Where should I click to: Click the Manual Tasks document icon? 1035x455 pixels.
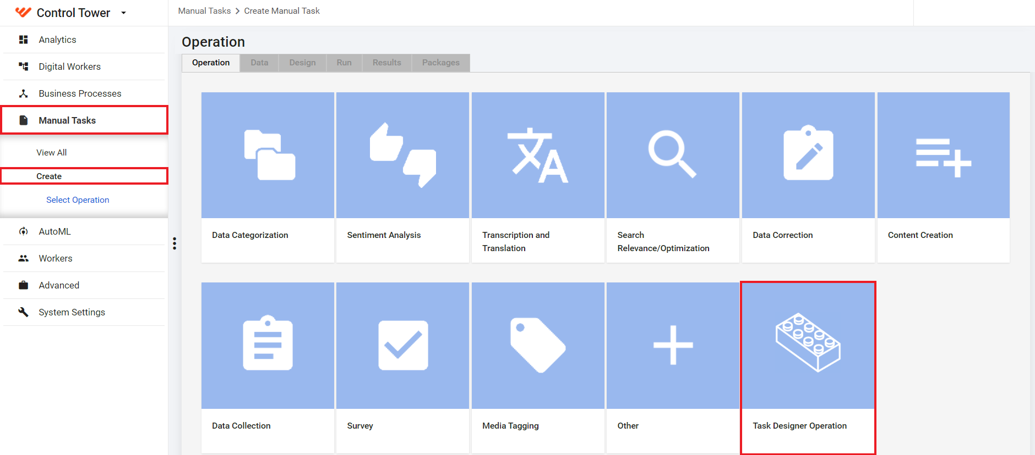click(23, 120)
